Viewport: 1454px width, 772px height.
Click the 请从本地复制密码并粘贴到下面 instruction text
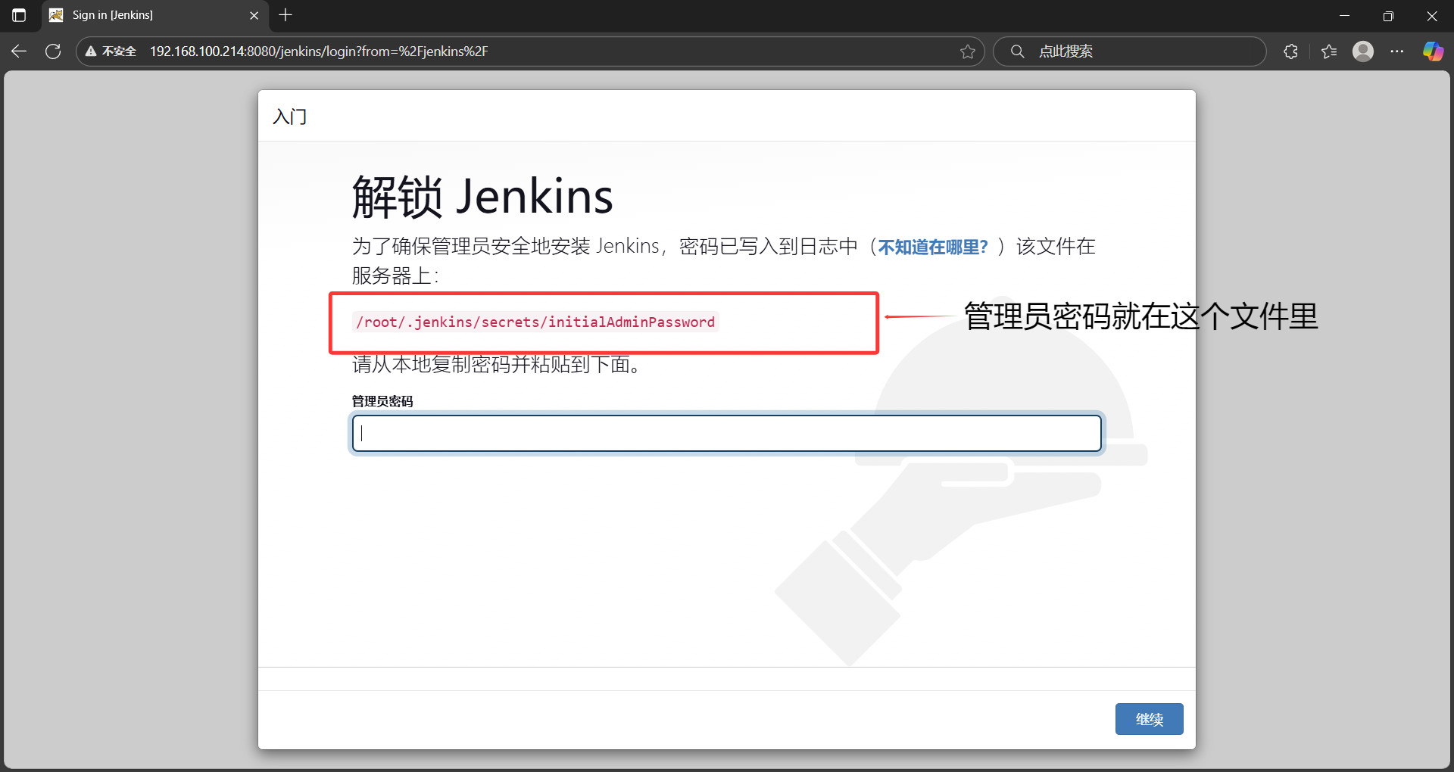(x=497, y=365)
